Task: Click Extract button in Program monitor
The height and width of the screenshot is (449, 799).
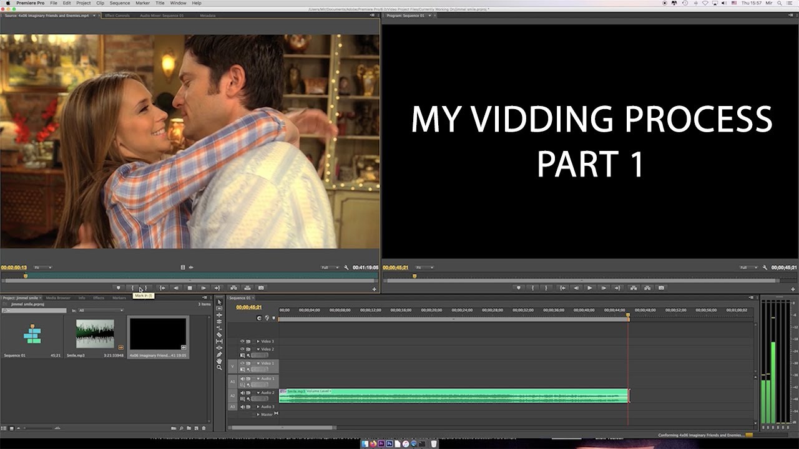Action: [647, 288]
